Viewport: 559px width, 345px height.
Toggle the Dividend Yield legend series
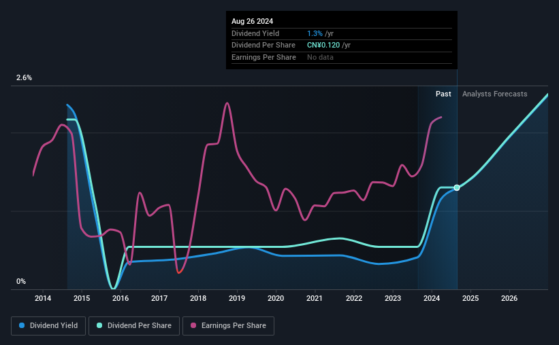(48, 326)
